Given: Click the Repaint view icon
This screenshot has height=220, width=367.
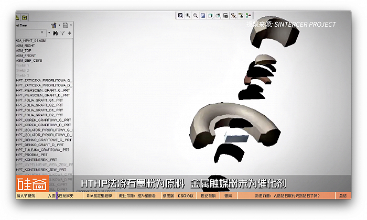Looking at the screenshot, I should point(202,16).
